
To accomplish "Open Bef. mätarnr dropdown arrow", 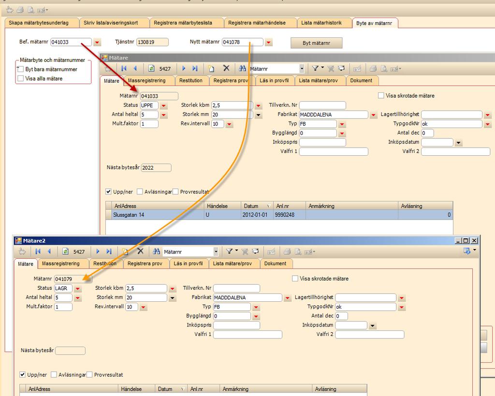I will (97, 43).
